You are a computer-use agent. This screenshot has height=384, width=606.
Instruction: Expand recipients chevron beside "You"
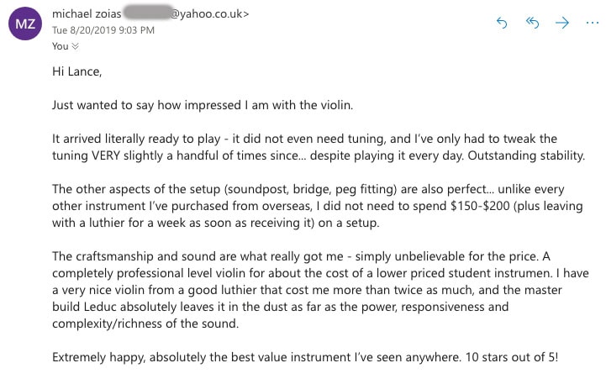[x=76, y=47]
